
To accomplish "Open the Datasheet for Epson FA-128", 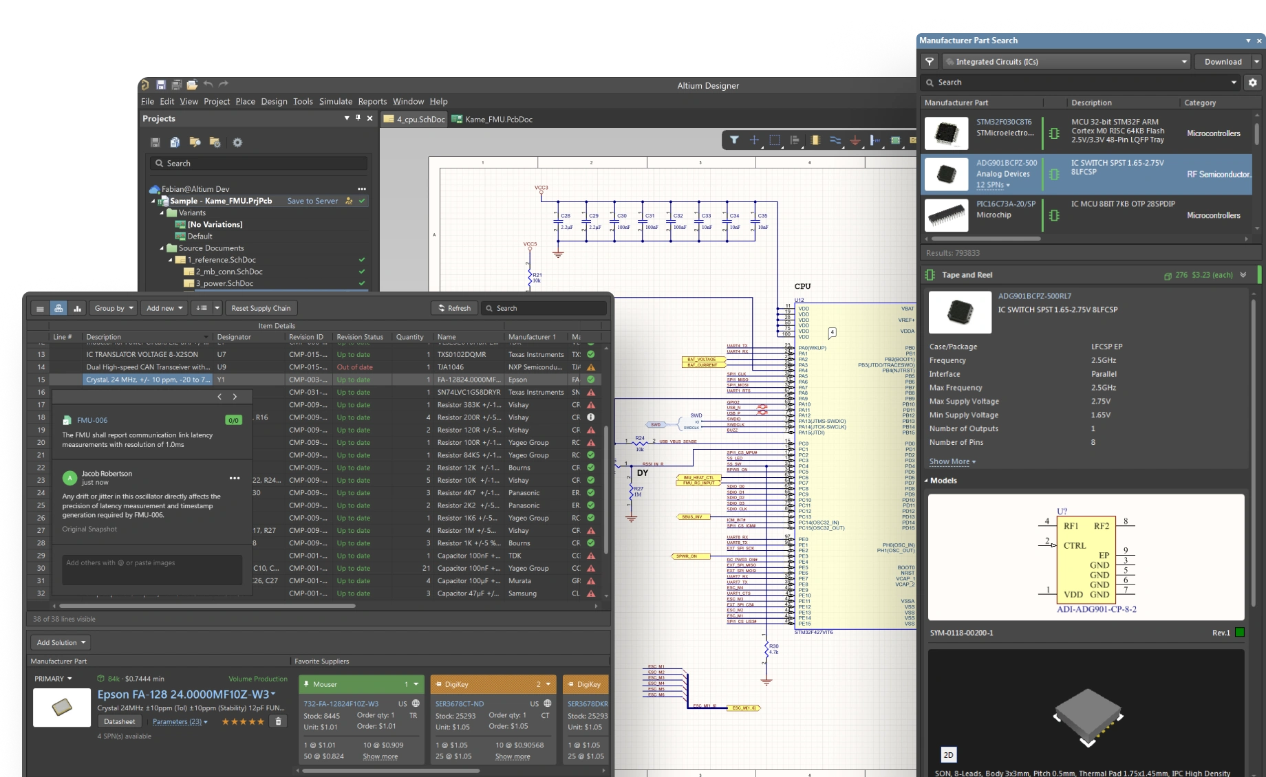I will click(120, 721).
